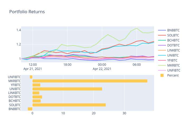Viewport: 185px width, 132px height.
Task: Click the negative BNBBTC bar
Action: click(30, 109)
